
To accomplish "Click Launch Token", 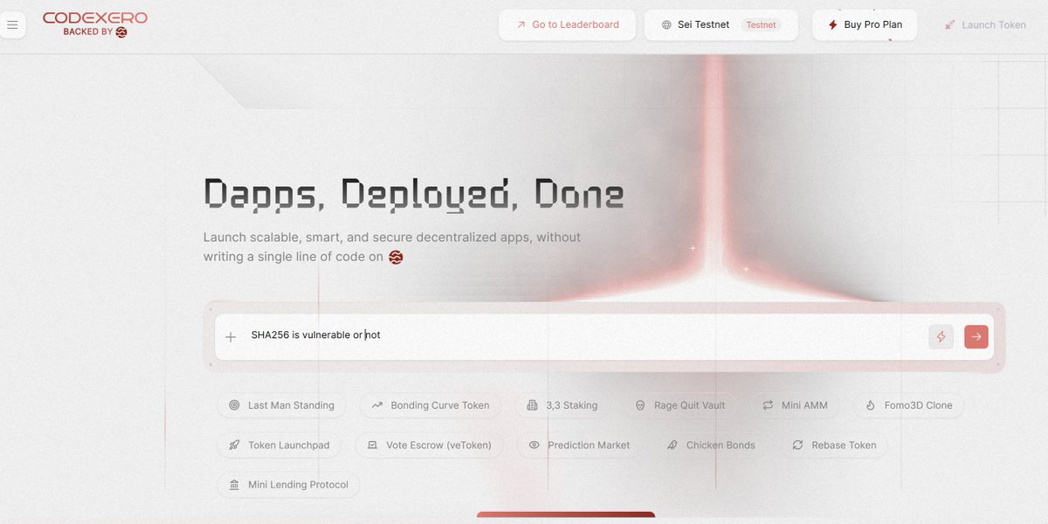I will point(986,24).
